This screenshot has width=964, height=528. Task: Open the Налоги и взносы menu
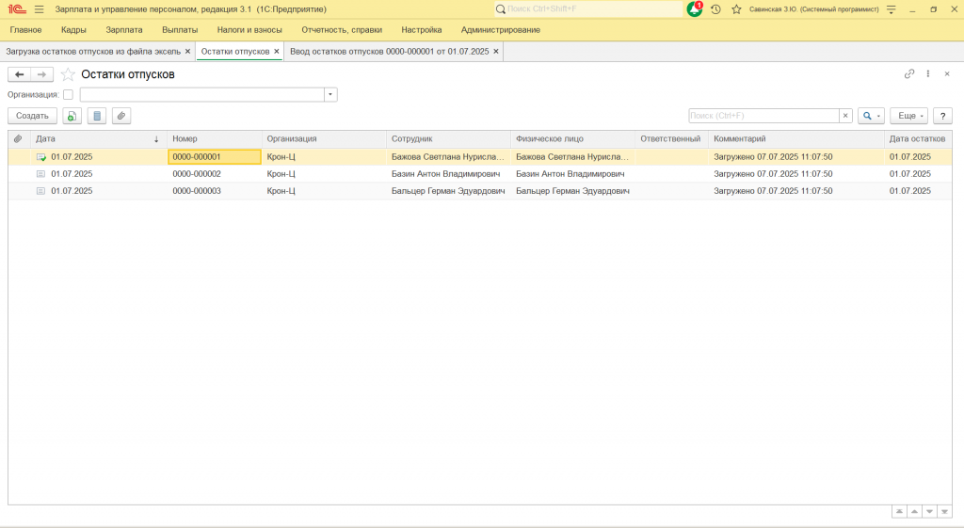pos(249,29)
